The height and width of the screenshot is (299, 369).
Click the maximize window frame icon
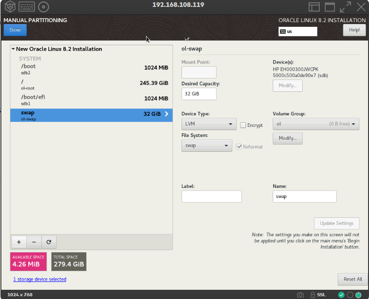[330, 7]
